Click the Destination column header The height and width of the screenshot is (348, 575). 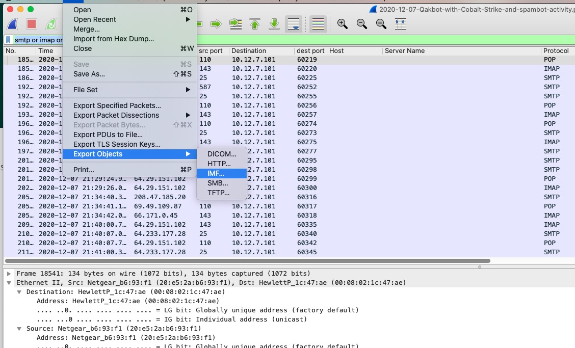pyautogui.click(x=261, y=51)
